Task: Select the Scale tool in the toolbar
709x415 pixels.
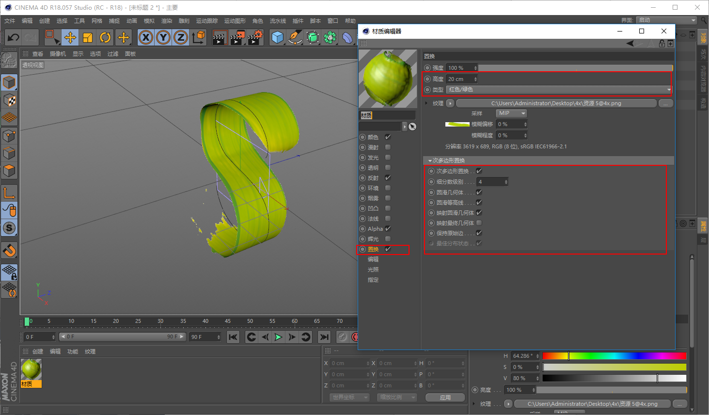Action: (x=88, y=37)
